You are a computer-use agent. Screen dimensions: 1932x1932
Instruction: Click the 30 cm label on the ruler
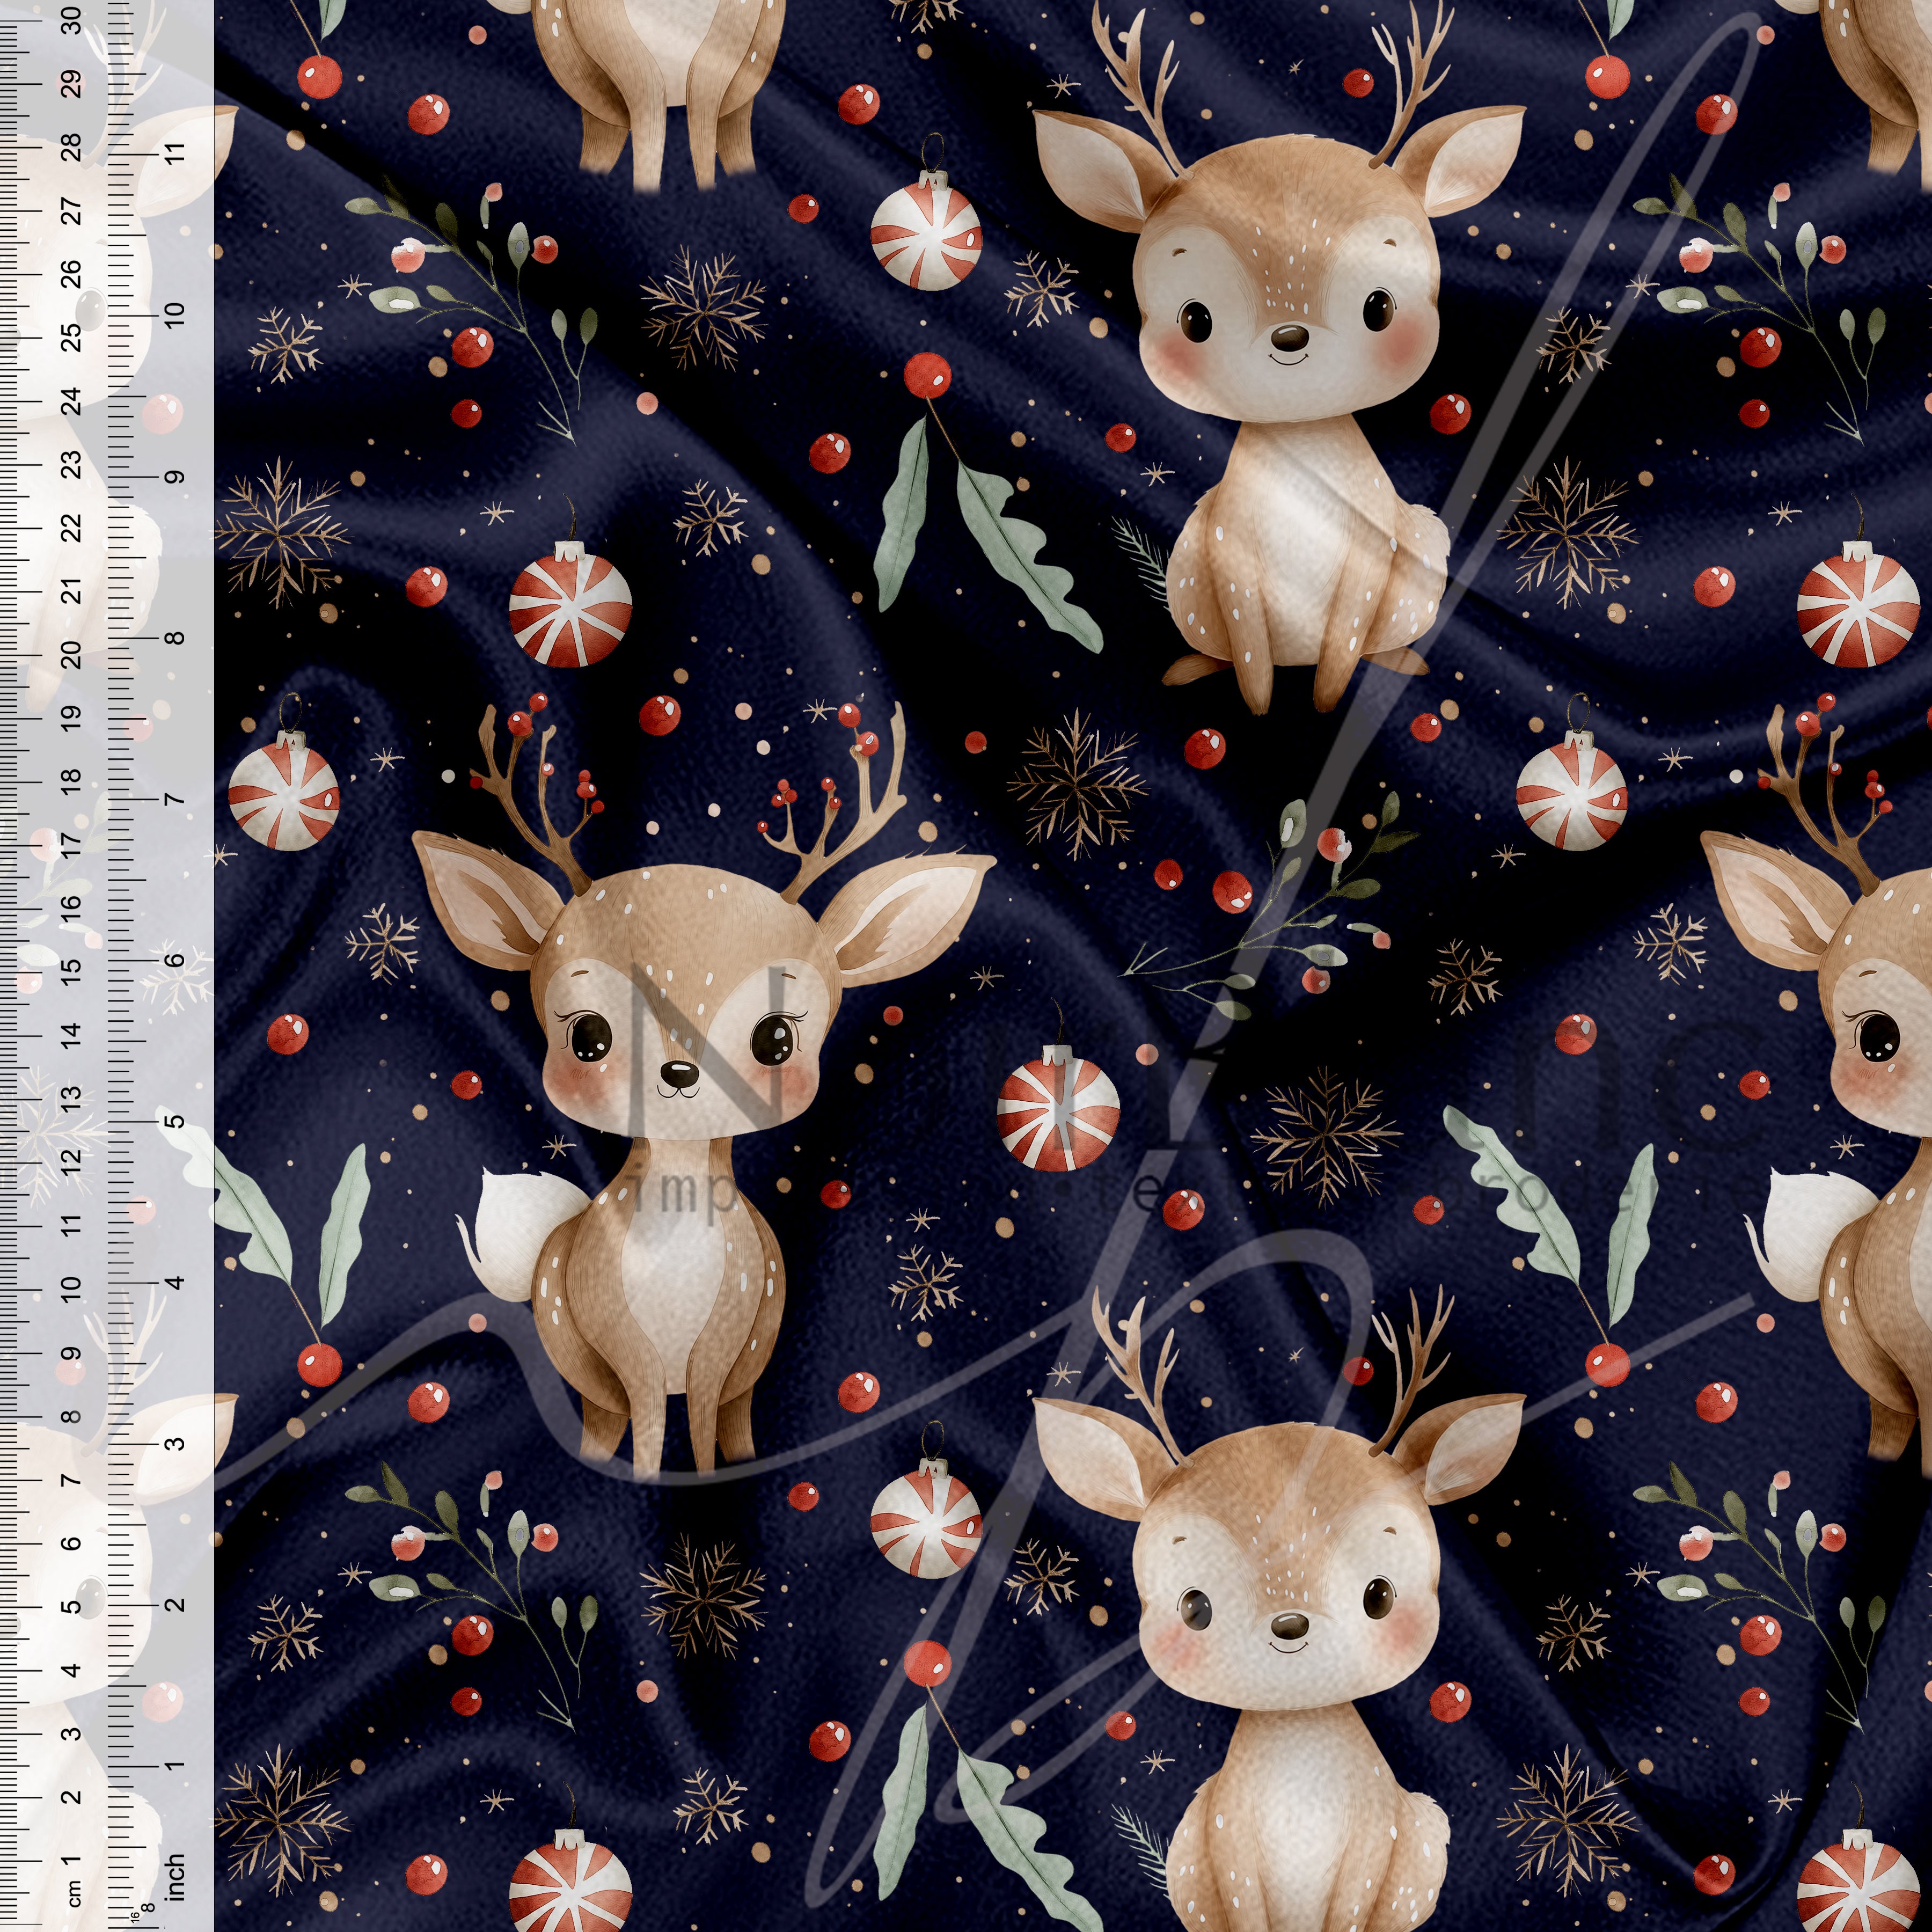[x=71, y=20]
